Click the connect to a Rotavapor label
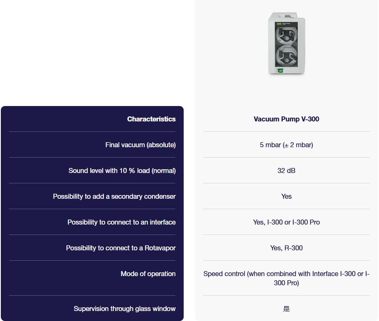Image resolution: width=379 pixels, height=321 pixels. (x=121, y=248)
